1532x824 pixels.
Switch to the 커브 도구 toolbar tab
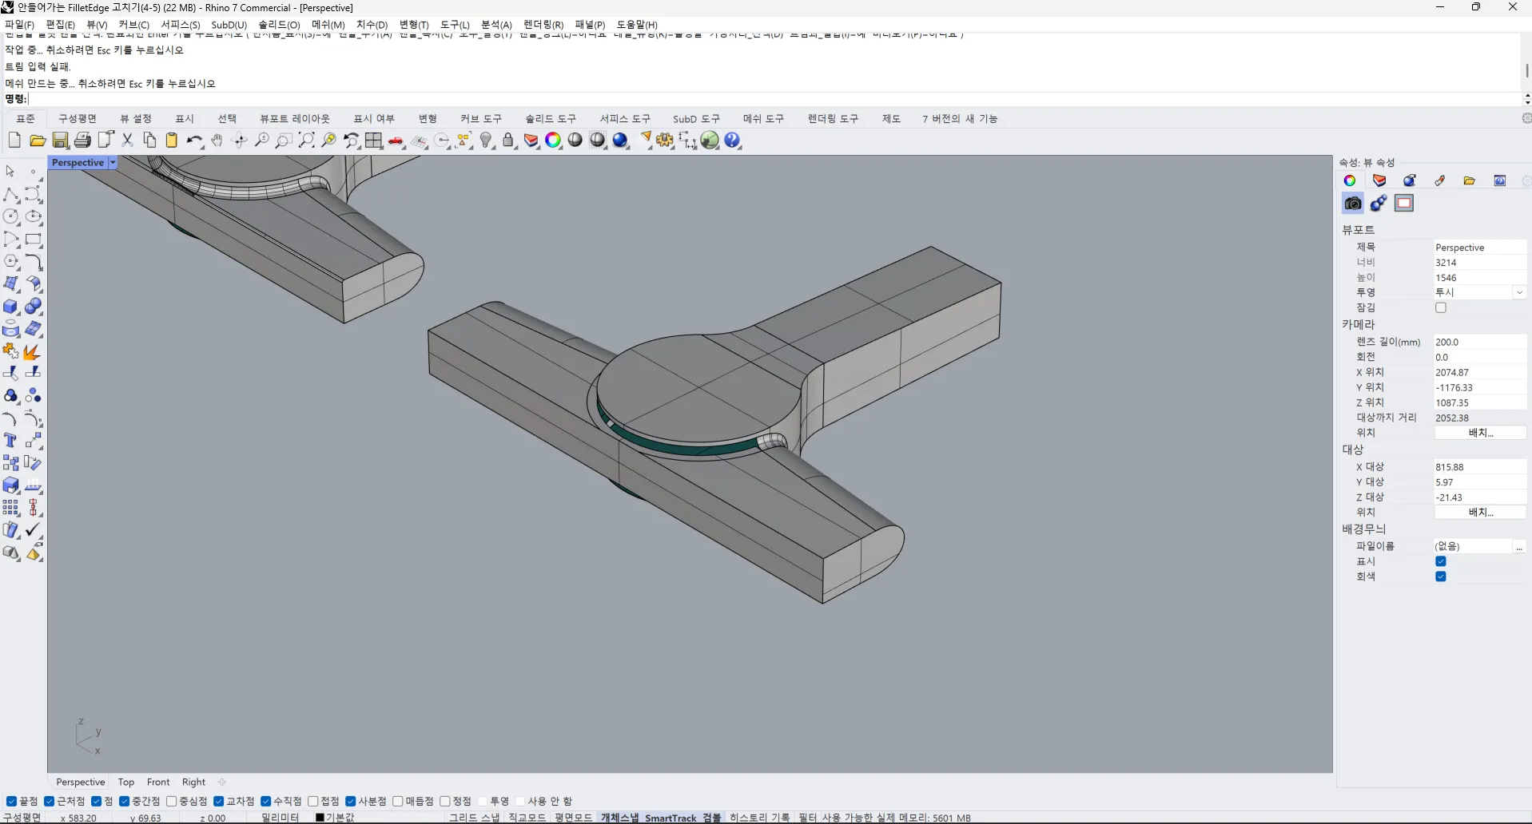[x=481, y=119]
